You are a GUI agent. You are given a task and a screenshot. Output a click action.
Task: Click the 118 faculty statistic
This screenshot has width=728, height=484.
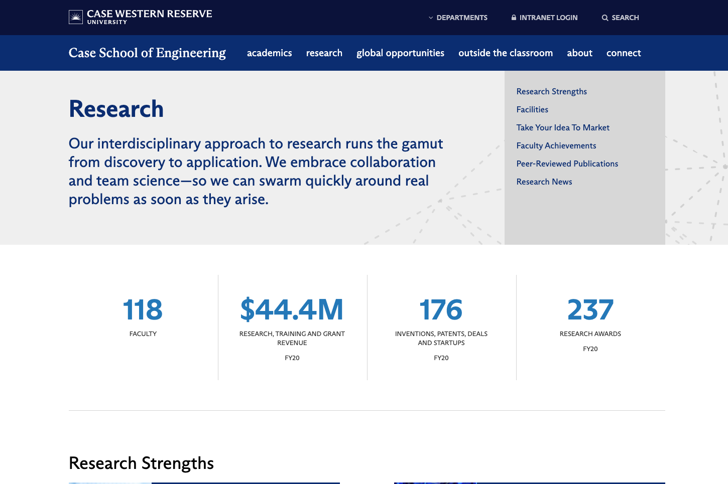(143, 309)
